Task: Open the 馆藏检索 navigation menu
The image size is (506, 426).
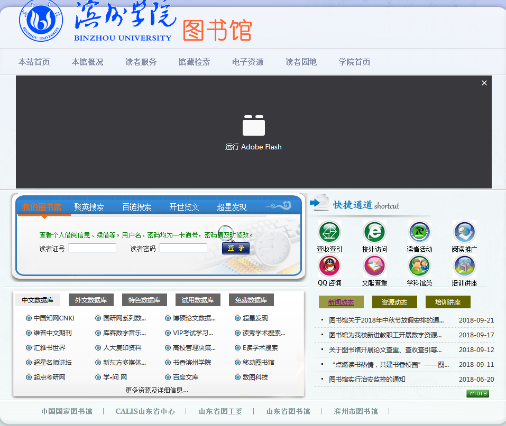Action: [x=194, y=62]
